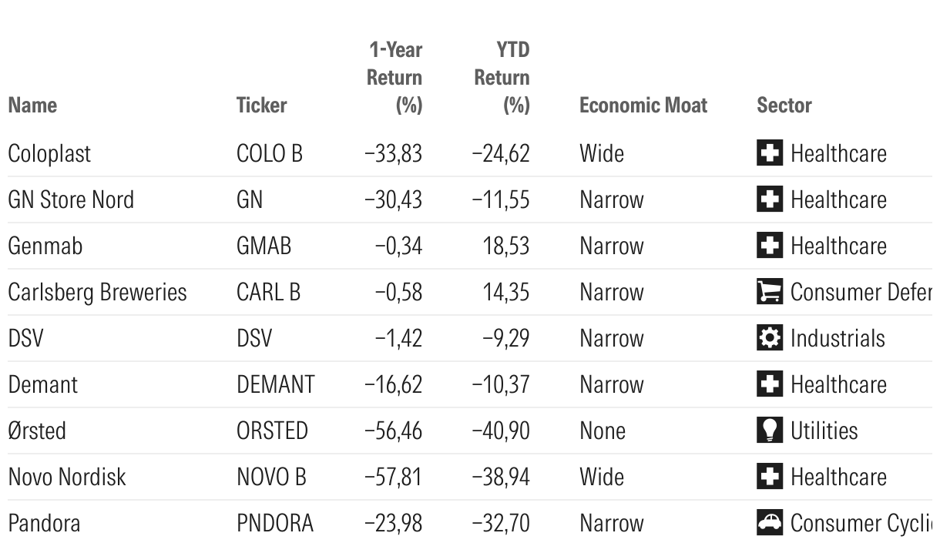Sort by the Ticker column header

coord(261,105)
